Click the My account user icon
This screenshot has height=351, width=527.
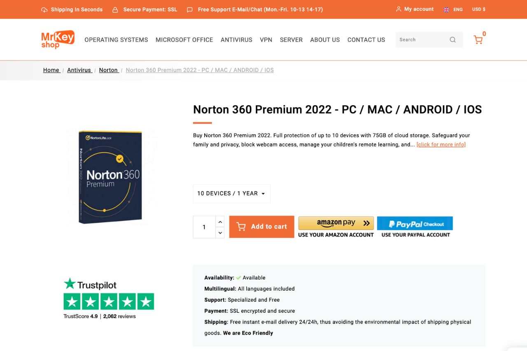click(399, 9)
